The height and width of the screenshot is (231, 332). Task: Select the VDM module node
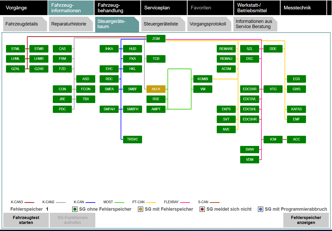(250, 159)
